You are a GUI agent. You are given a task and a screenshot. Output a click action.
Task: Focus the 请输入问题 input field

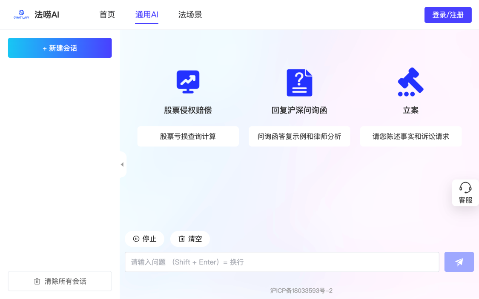point(281,262)
